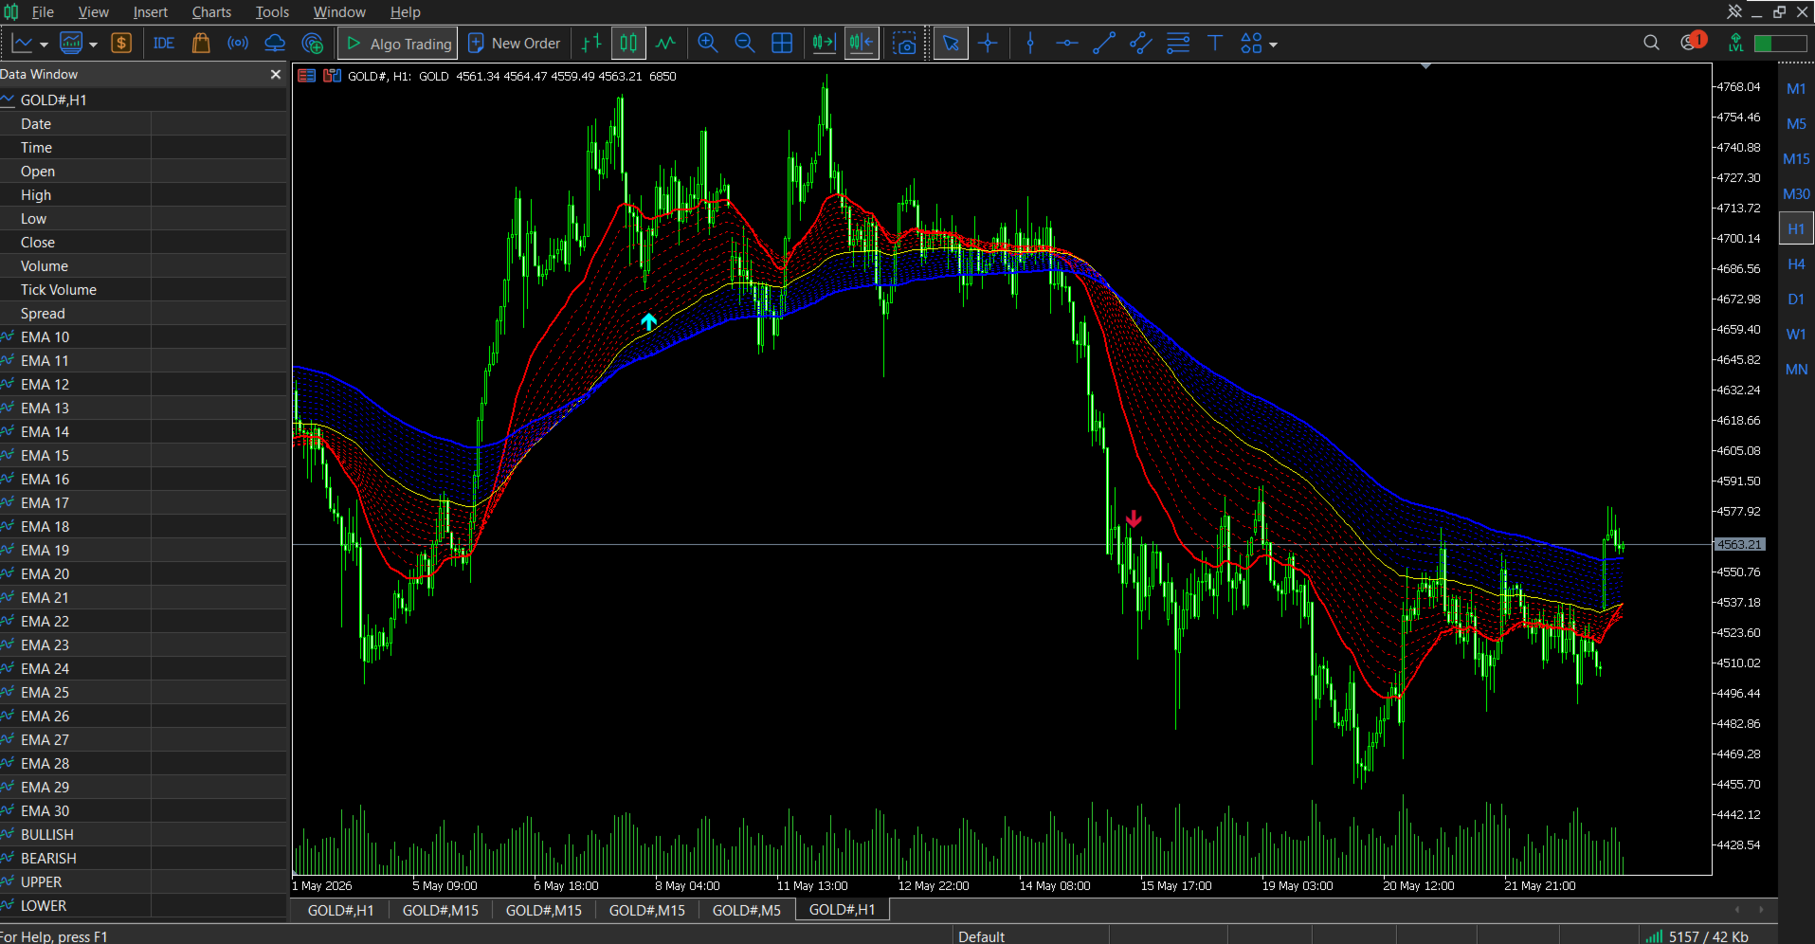
Task: Open the profiles icon
Action: tap(71, 44)
